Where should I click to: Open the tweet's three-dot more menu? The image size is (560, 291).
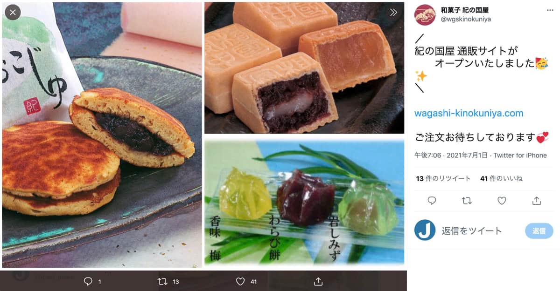[x=550, y=10]
